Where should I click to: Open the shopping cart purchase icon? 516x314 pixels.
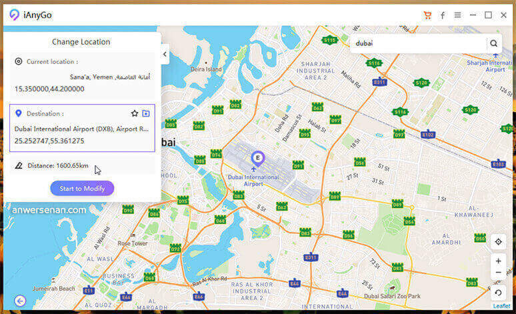pos(427,15)
